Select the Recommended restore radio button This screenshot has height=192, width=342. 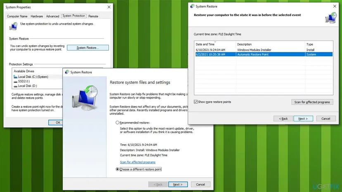coord(117,122)
